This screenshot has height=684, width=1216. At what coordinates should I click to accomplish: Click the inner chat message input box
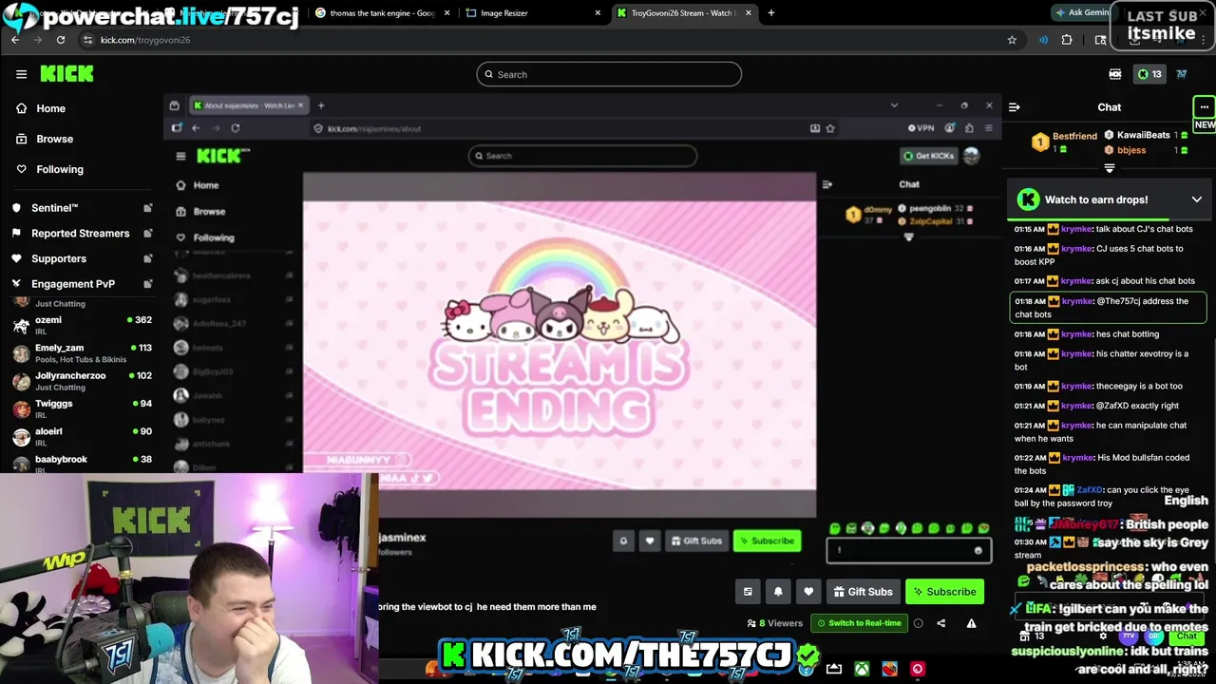coord(909,550)
